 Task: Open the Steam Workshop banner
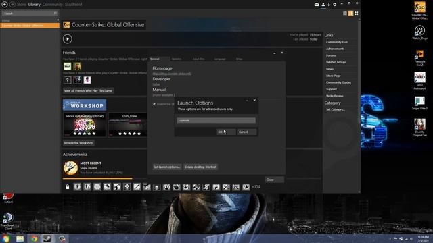85,105
